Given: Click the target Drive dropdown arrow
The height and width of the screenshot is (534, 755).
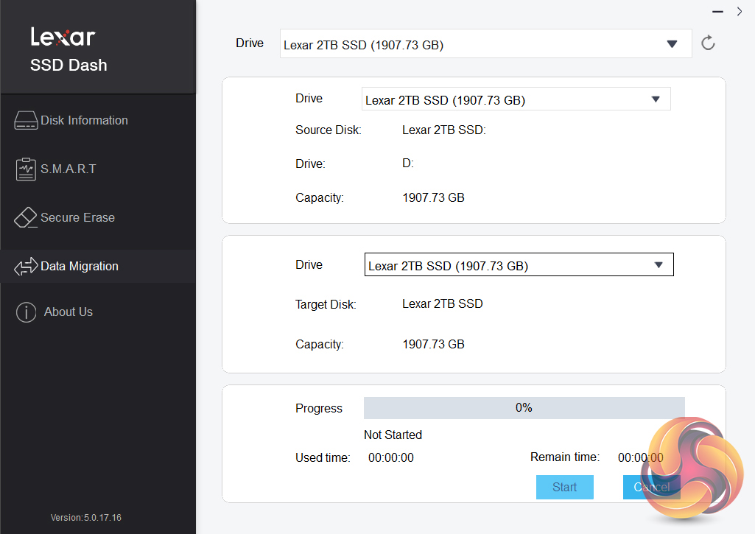Looking at the screenshot, I should tap(659, 265).
